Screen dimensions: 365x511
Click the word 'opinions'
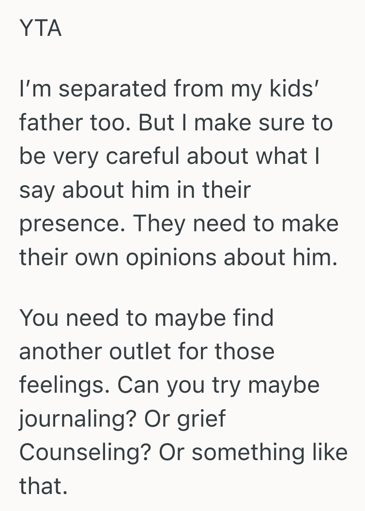pos(171,257)
